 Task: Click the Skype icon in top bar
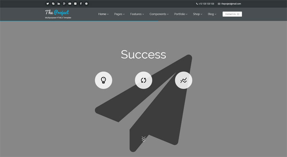(53, 3)
